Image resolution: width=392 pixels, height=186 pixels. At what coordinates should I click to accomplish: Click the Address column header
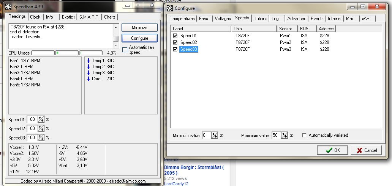coord(326,29)
